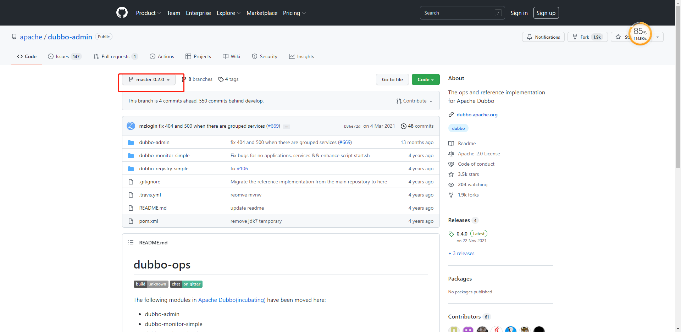Viewport: 681px width, 332px height.
Task: Open the dubbo-admin repository link
Action: [70, 37]
